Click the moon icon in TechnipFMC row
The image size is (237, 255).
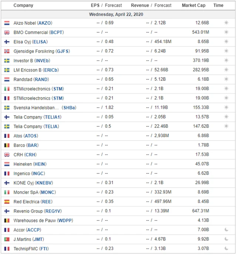[226, 248]
